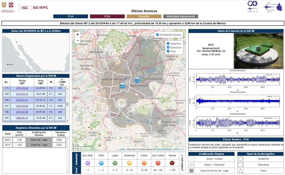This screenshot has height=175, width=285.
Task: Click the Superficie circle icon in the accelerograph legend
Action: [x=240, y=159]
